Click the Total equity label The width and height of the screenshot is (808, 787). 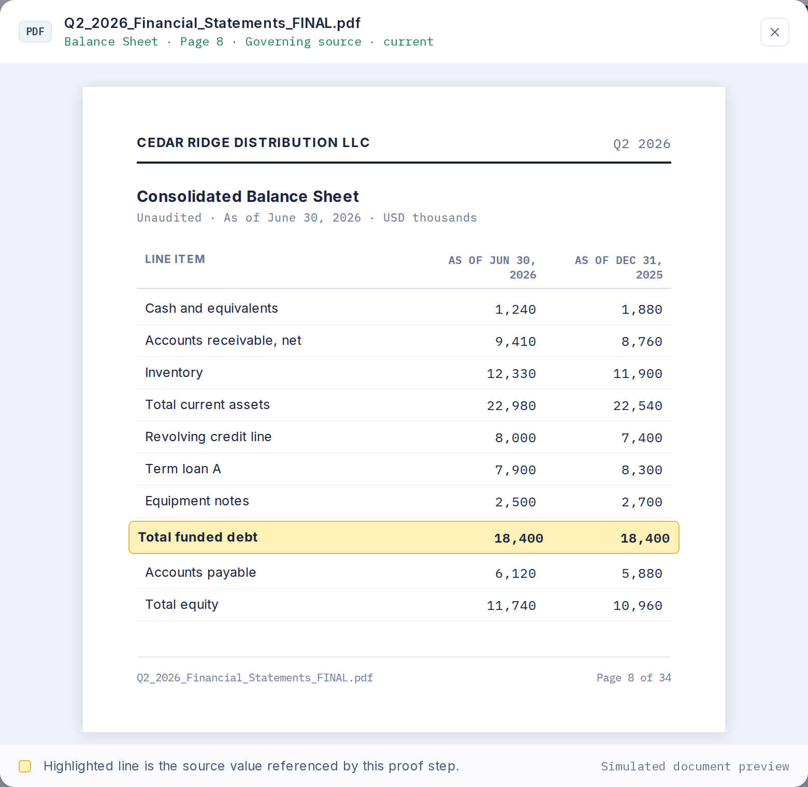coord(182,605)
